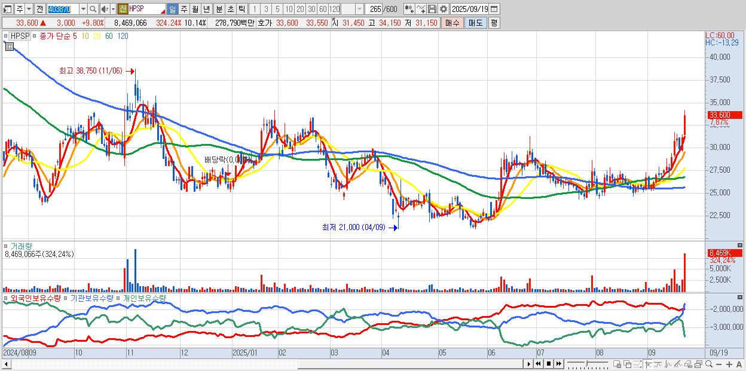The image size is (746, 371).
Task: Toggle the 신 button beside stock name
Action: click(x=122, y=9)
